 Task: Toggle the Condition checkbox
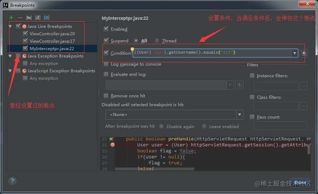tap(106, 53)
